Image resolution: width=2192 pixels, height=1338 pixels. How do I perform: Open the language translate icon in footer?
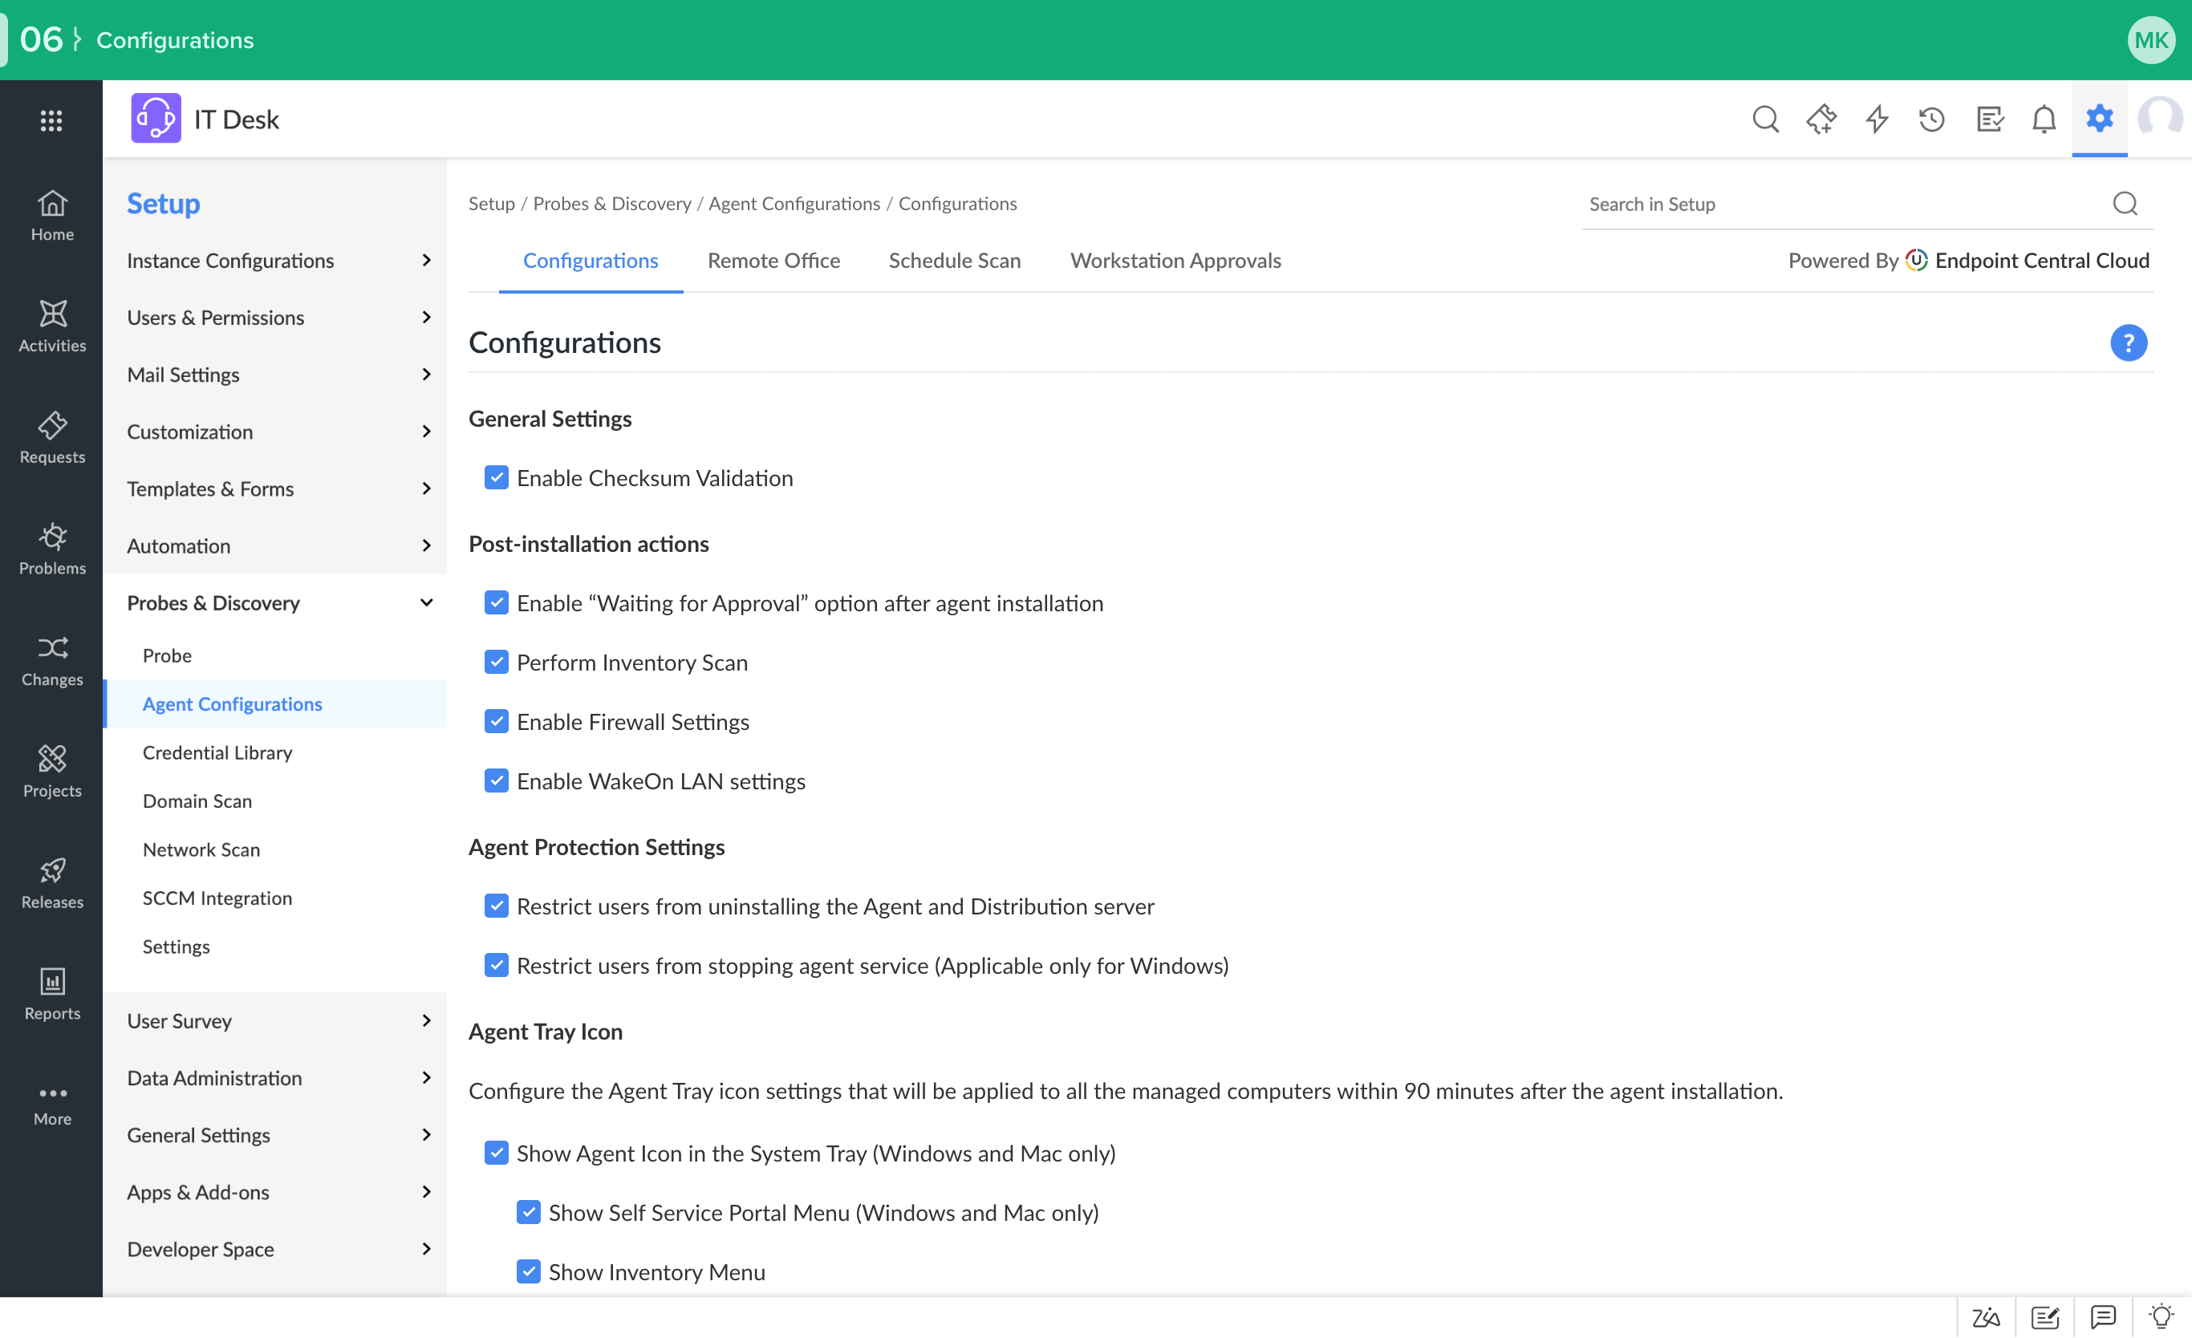[x=1985, y=1317]
